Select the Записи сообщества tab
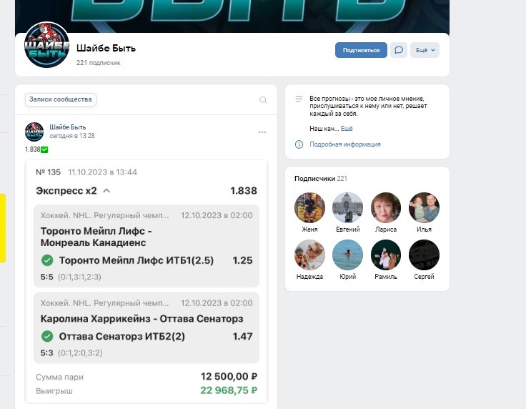 [60, 99]
